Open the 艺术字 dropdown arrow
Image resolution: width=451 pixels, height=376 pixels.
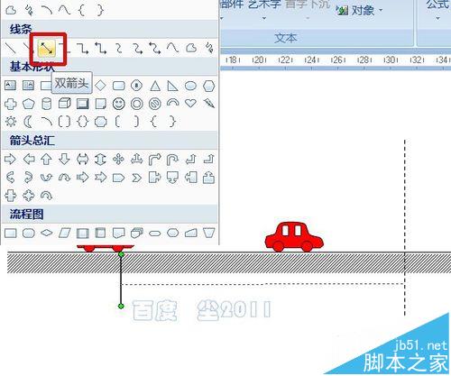coord(264,18)
